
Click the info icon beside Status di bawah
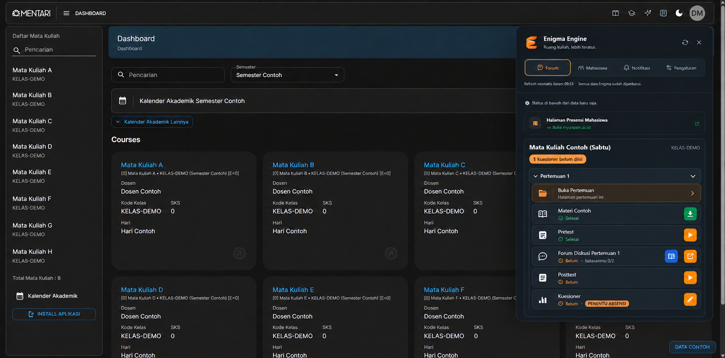[527, 103]
